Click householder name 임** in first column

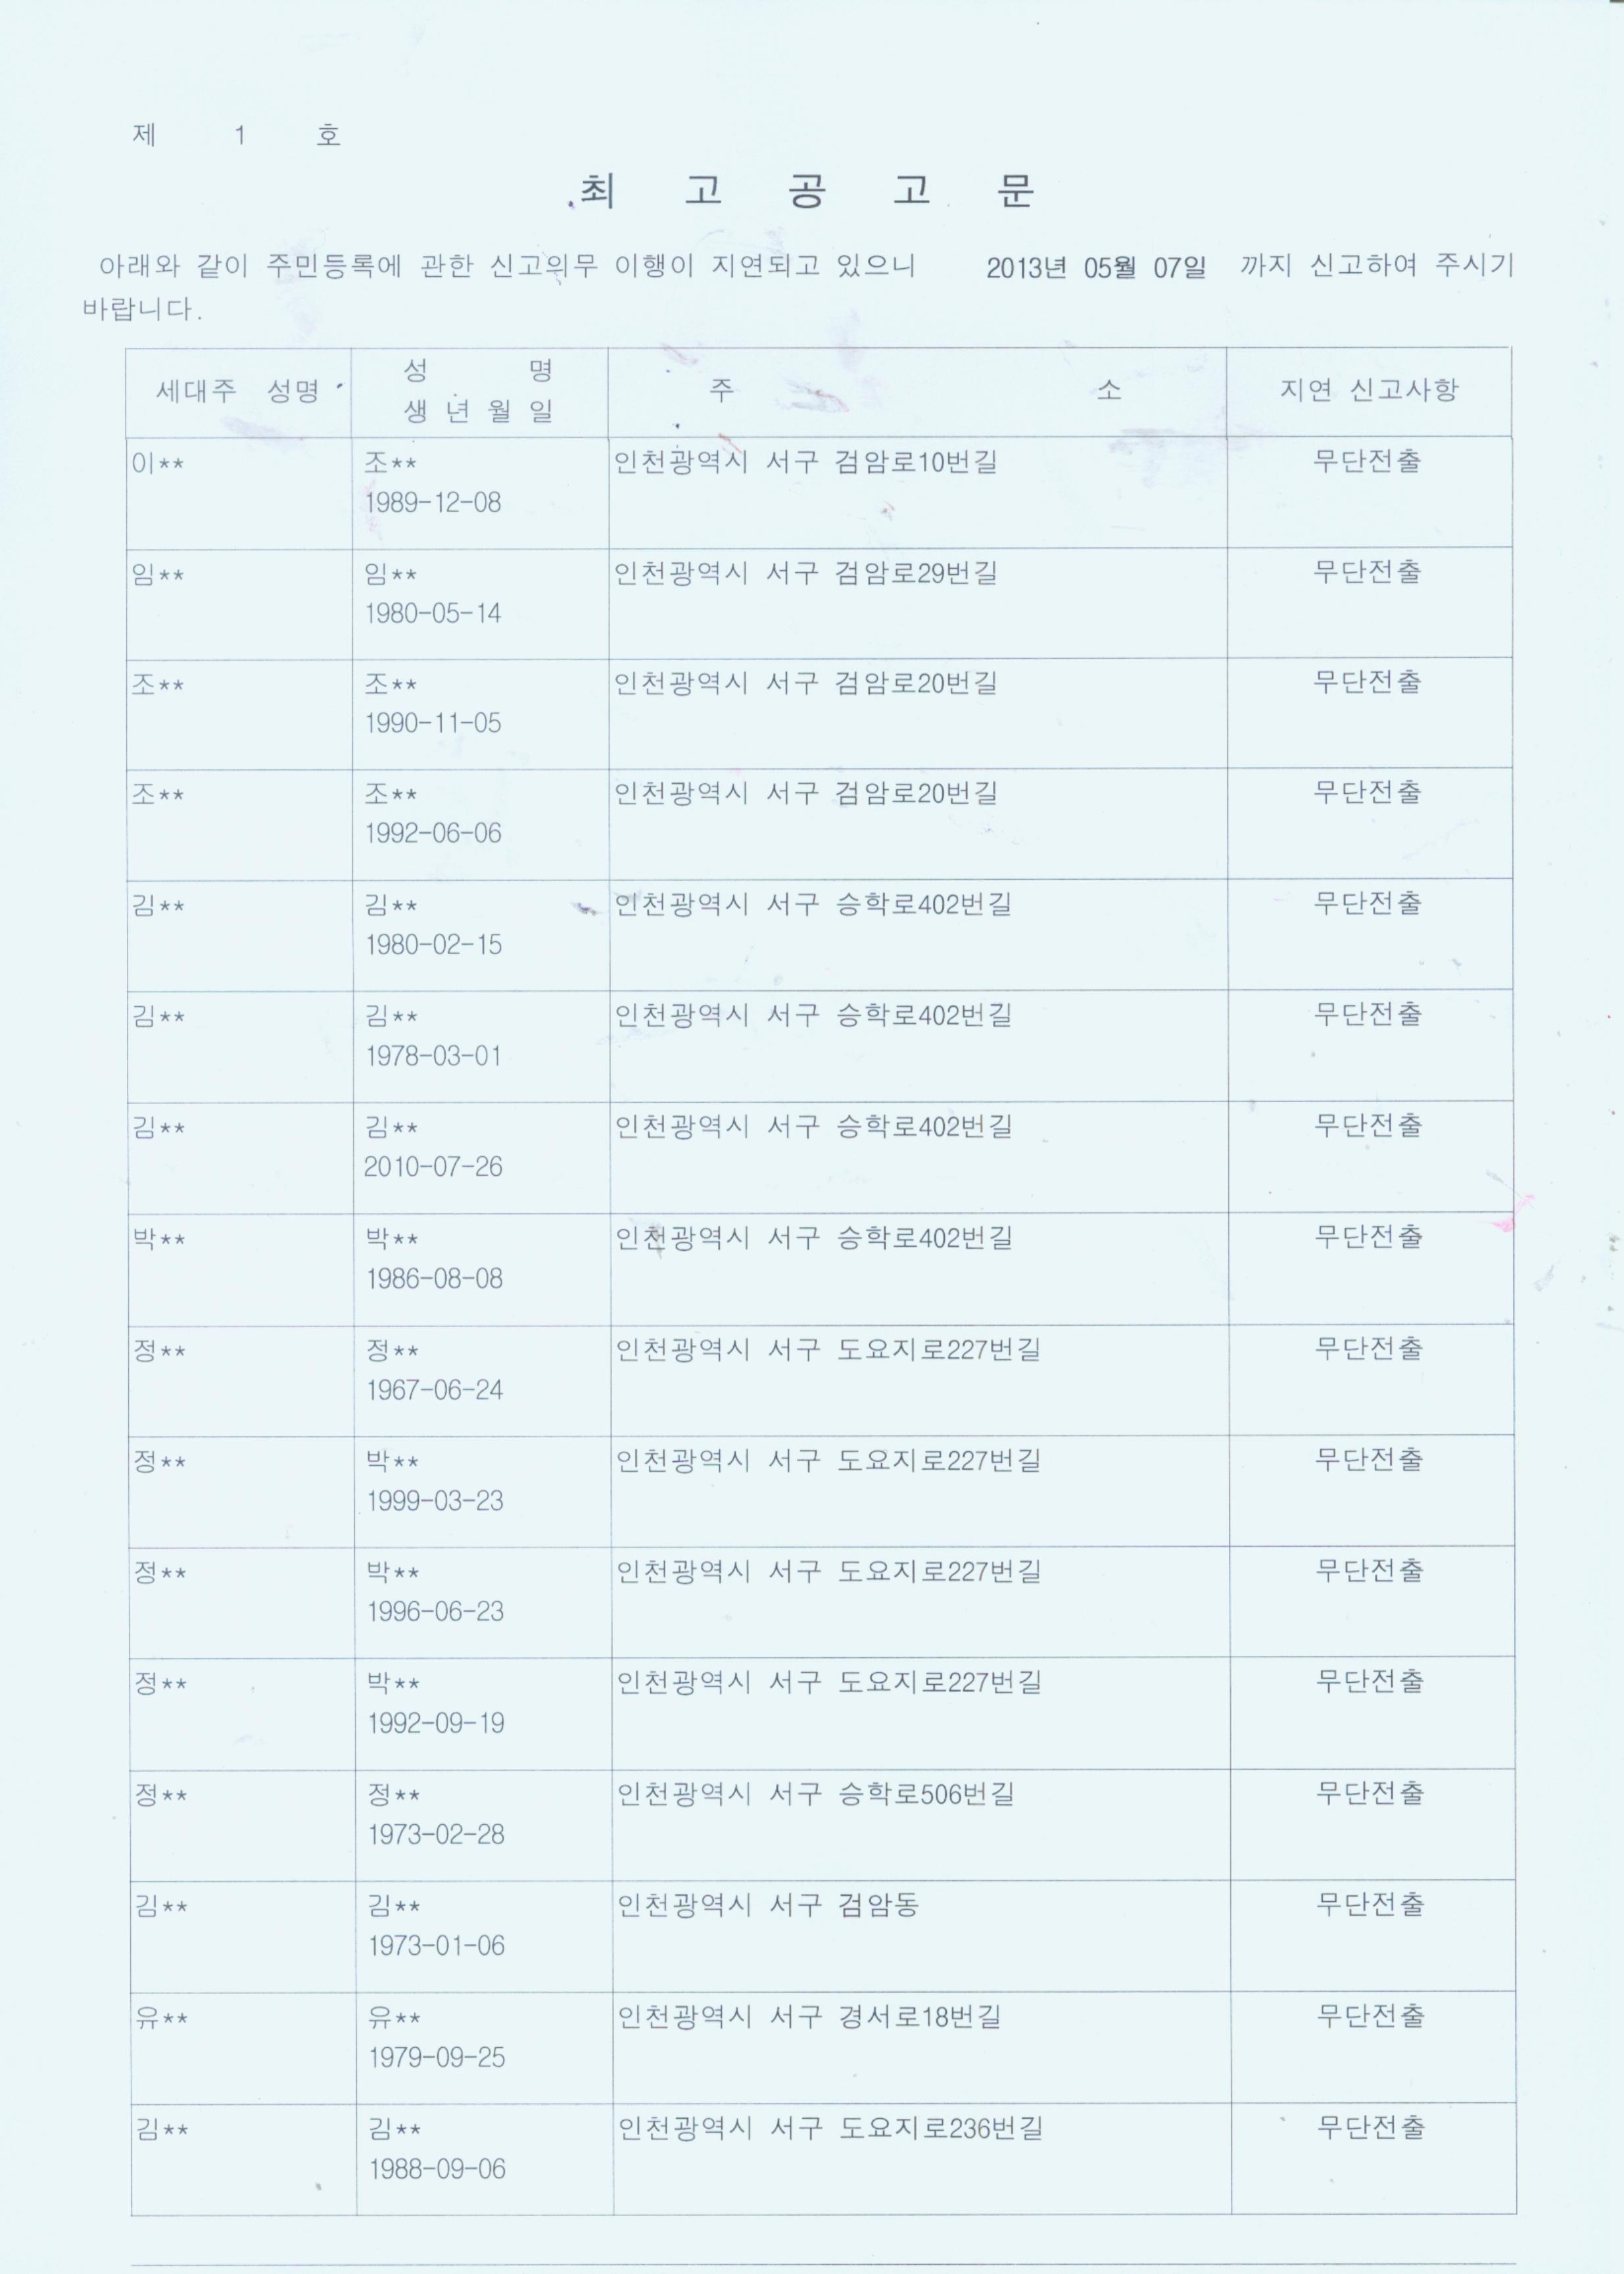coord(158,575)
